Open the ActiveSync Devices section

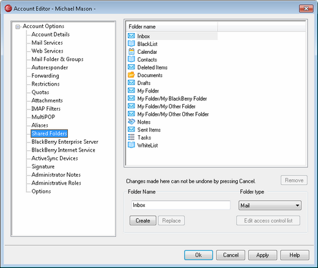click(x=54, y=158)
